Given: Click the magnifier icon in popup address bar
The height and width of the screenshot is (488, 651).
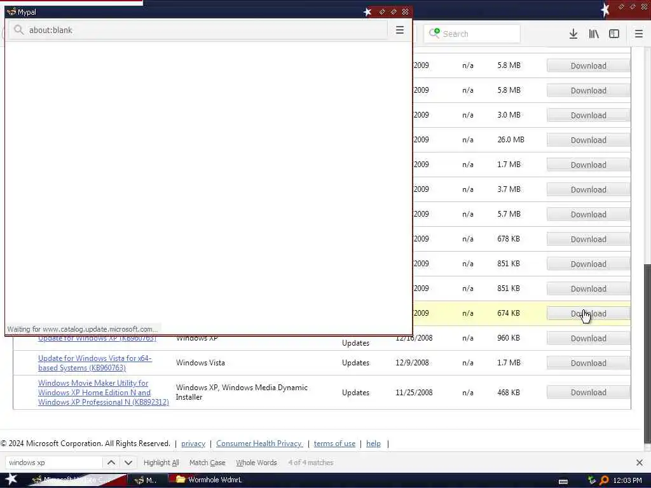Looking at the screenshot, I should tap(18, 30).
